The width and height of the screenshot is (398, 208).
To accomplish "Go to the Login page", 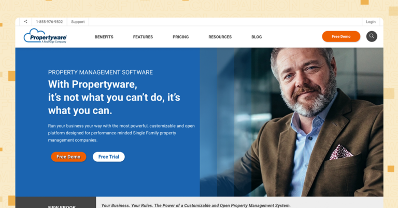I will click(371, 22).
